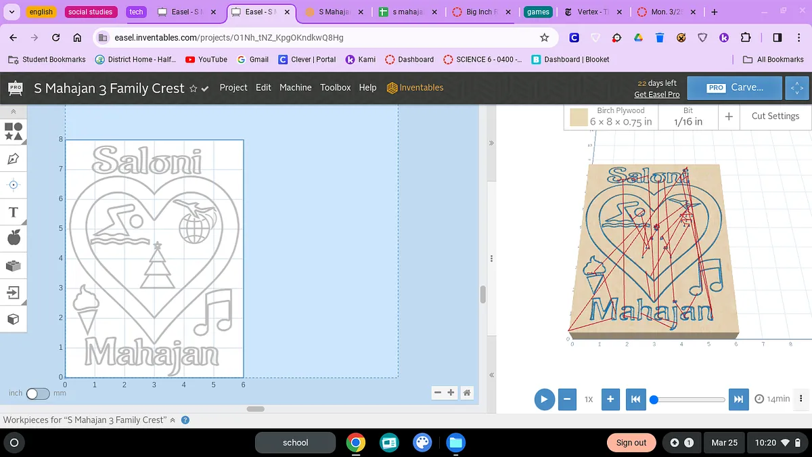Reload the browser page

coord(55,38)
